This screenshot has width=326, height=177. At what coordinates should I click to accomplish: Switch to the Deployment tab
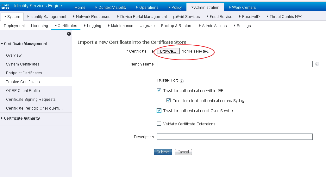tap(14, 26)
